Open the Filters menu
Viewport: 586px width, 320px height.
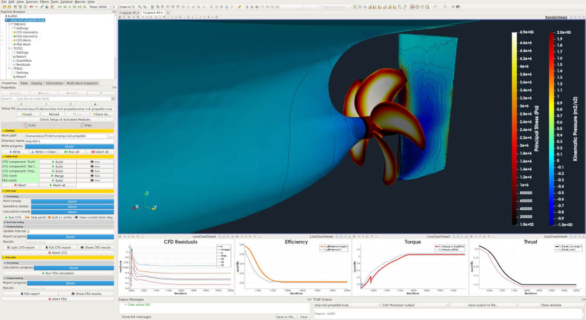point(44,2)
